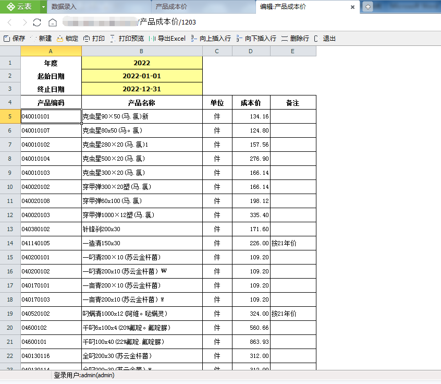Click product code cell 040010107
The image size is (441, 384).
pos(51,130)
